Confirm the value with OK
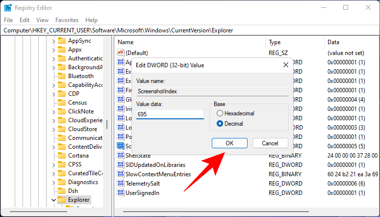The image size is (380, 217). tap(229, 143)
